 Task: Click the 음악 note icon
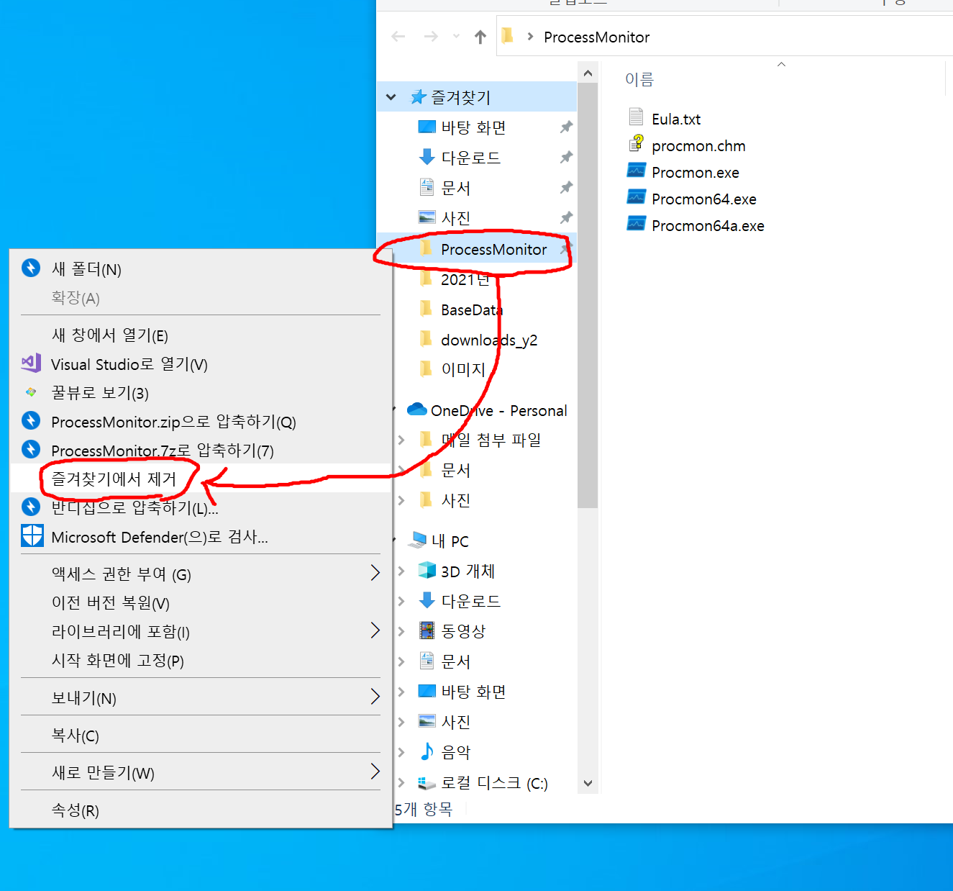point(427,751)
